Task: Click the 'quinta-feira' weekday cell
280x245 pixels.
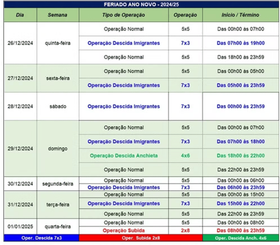Action: tap(58, 43)
